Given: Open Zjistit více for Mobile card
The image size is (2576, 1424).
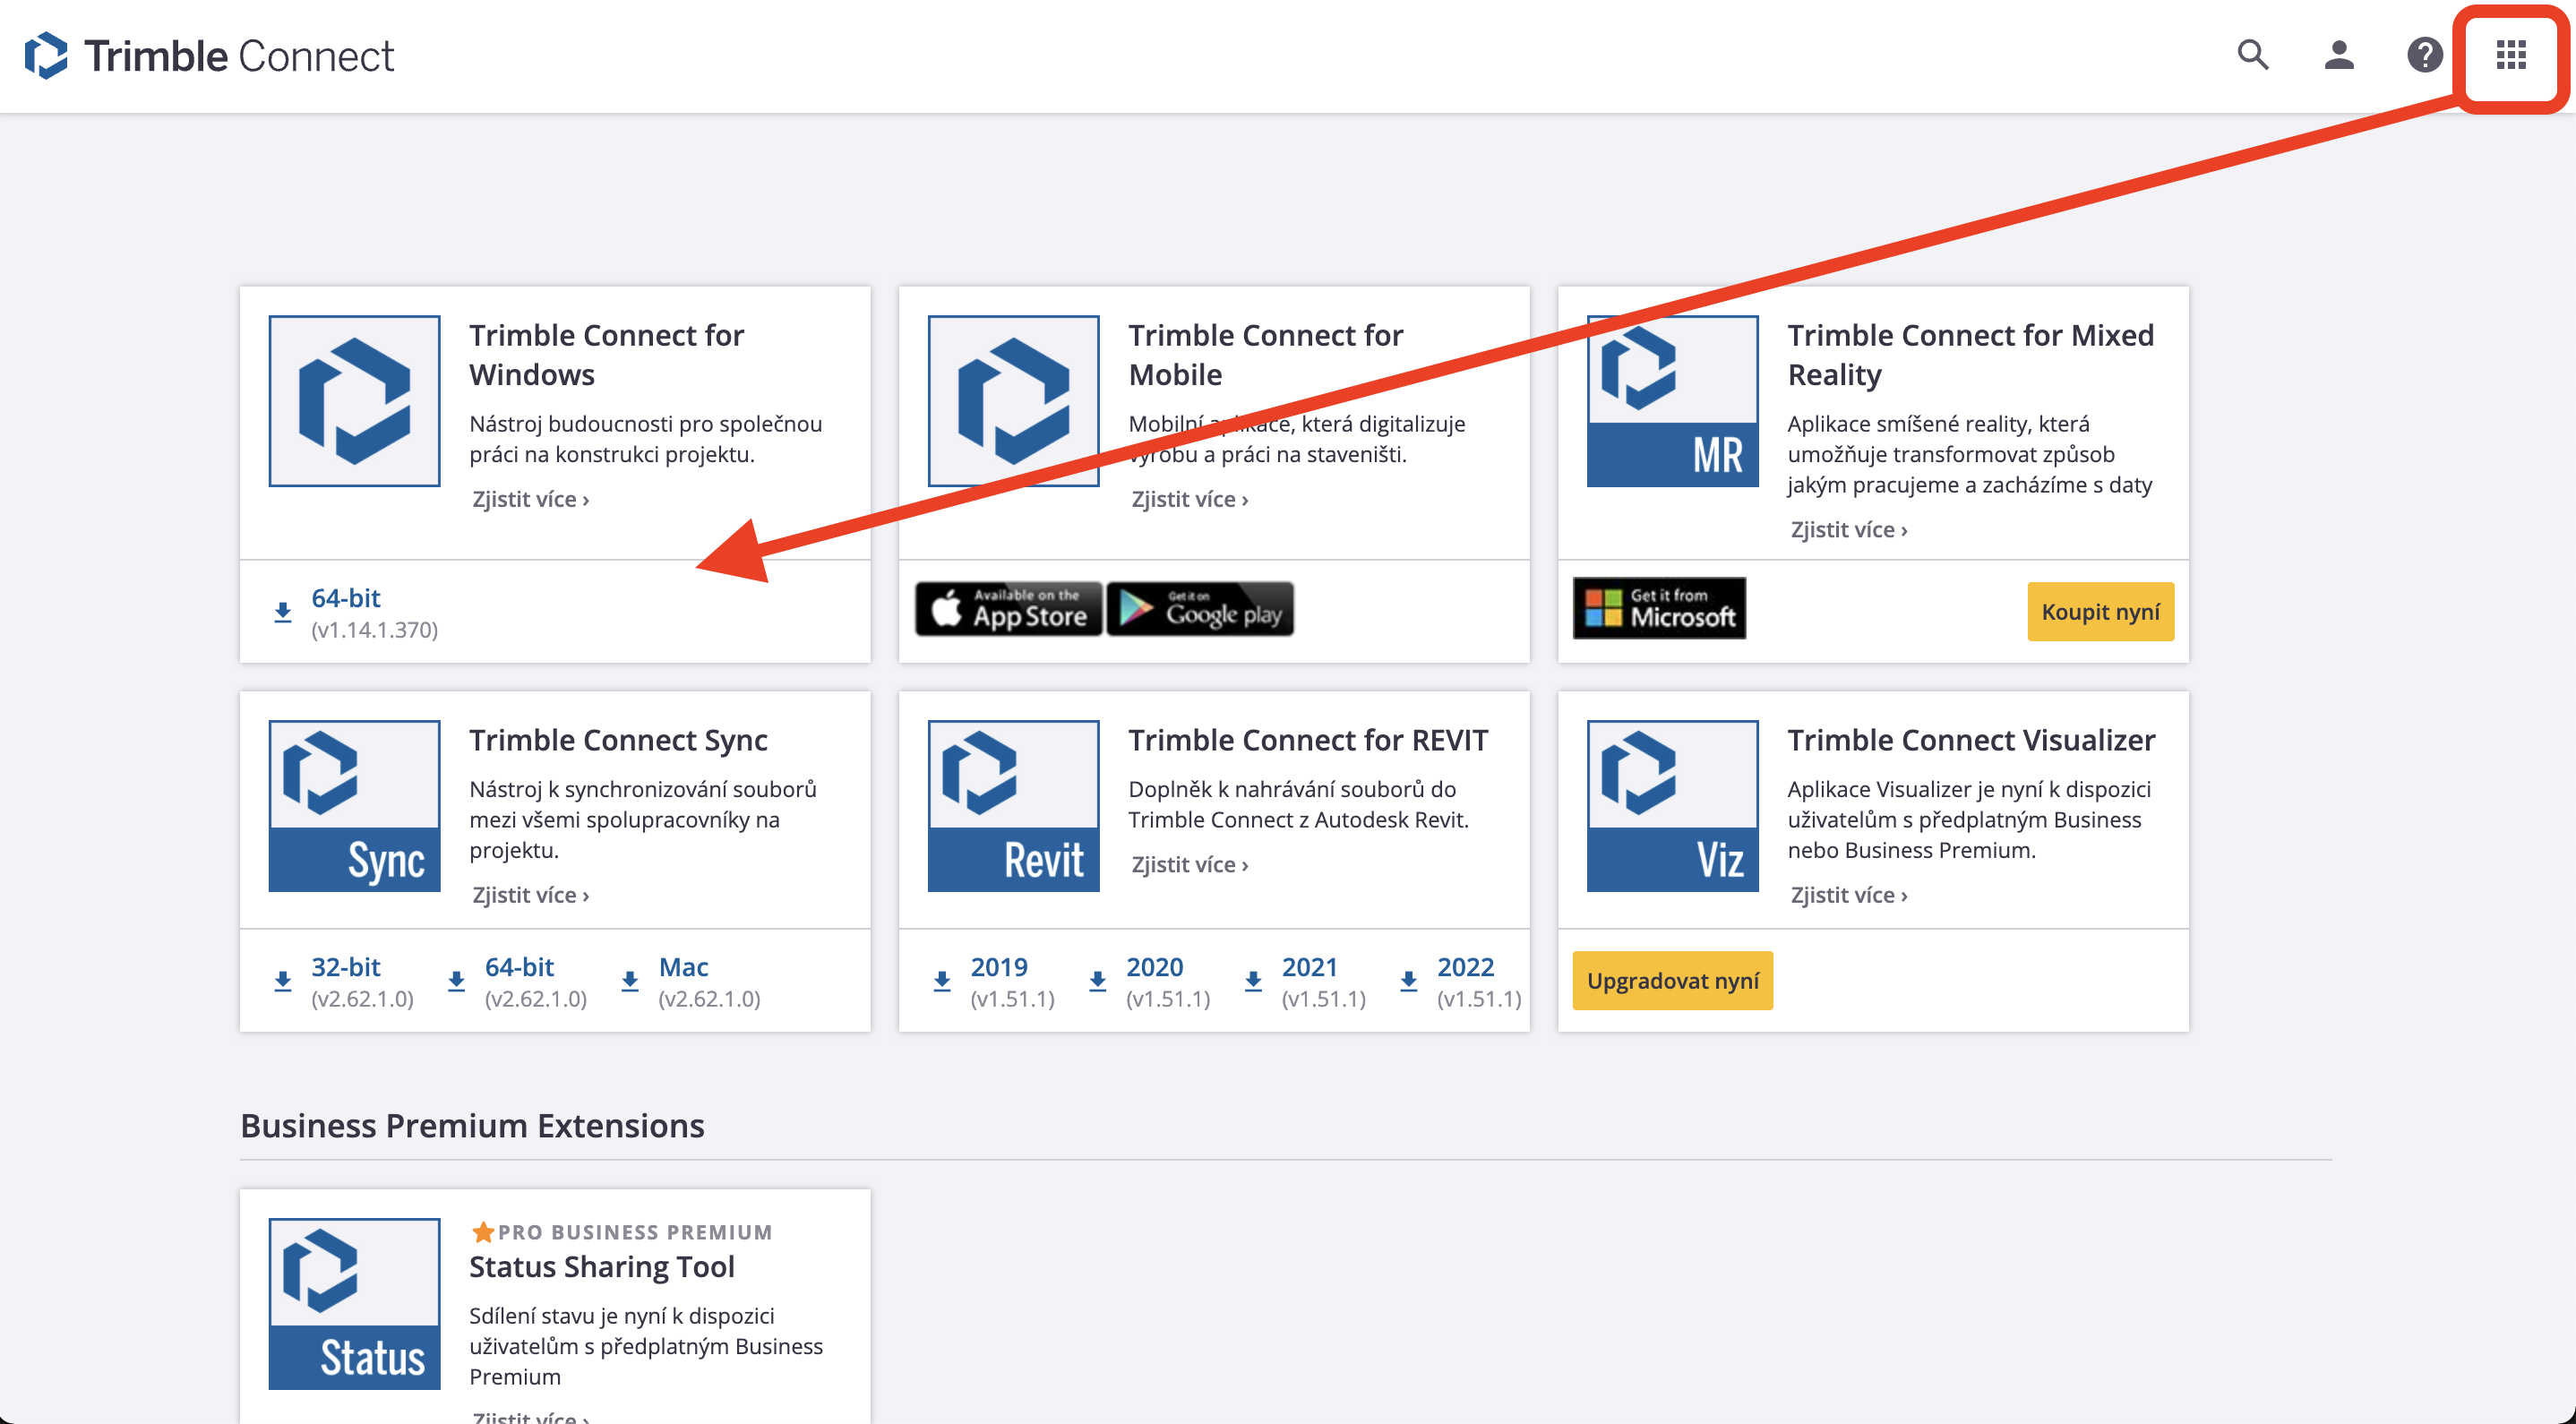Looking at the screenshot, I should (1189, 499).
